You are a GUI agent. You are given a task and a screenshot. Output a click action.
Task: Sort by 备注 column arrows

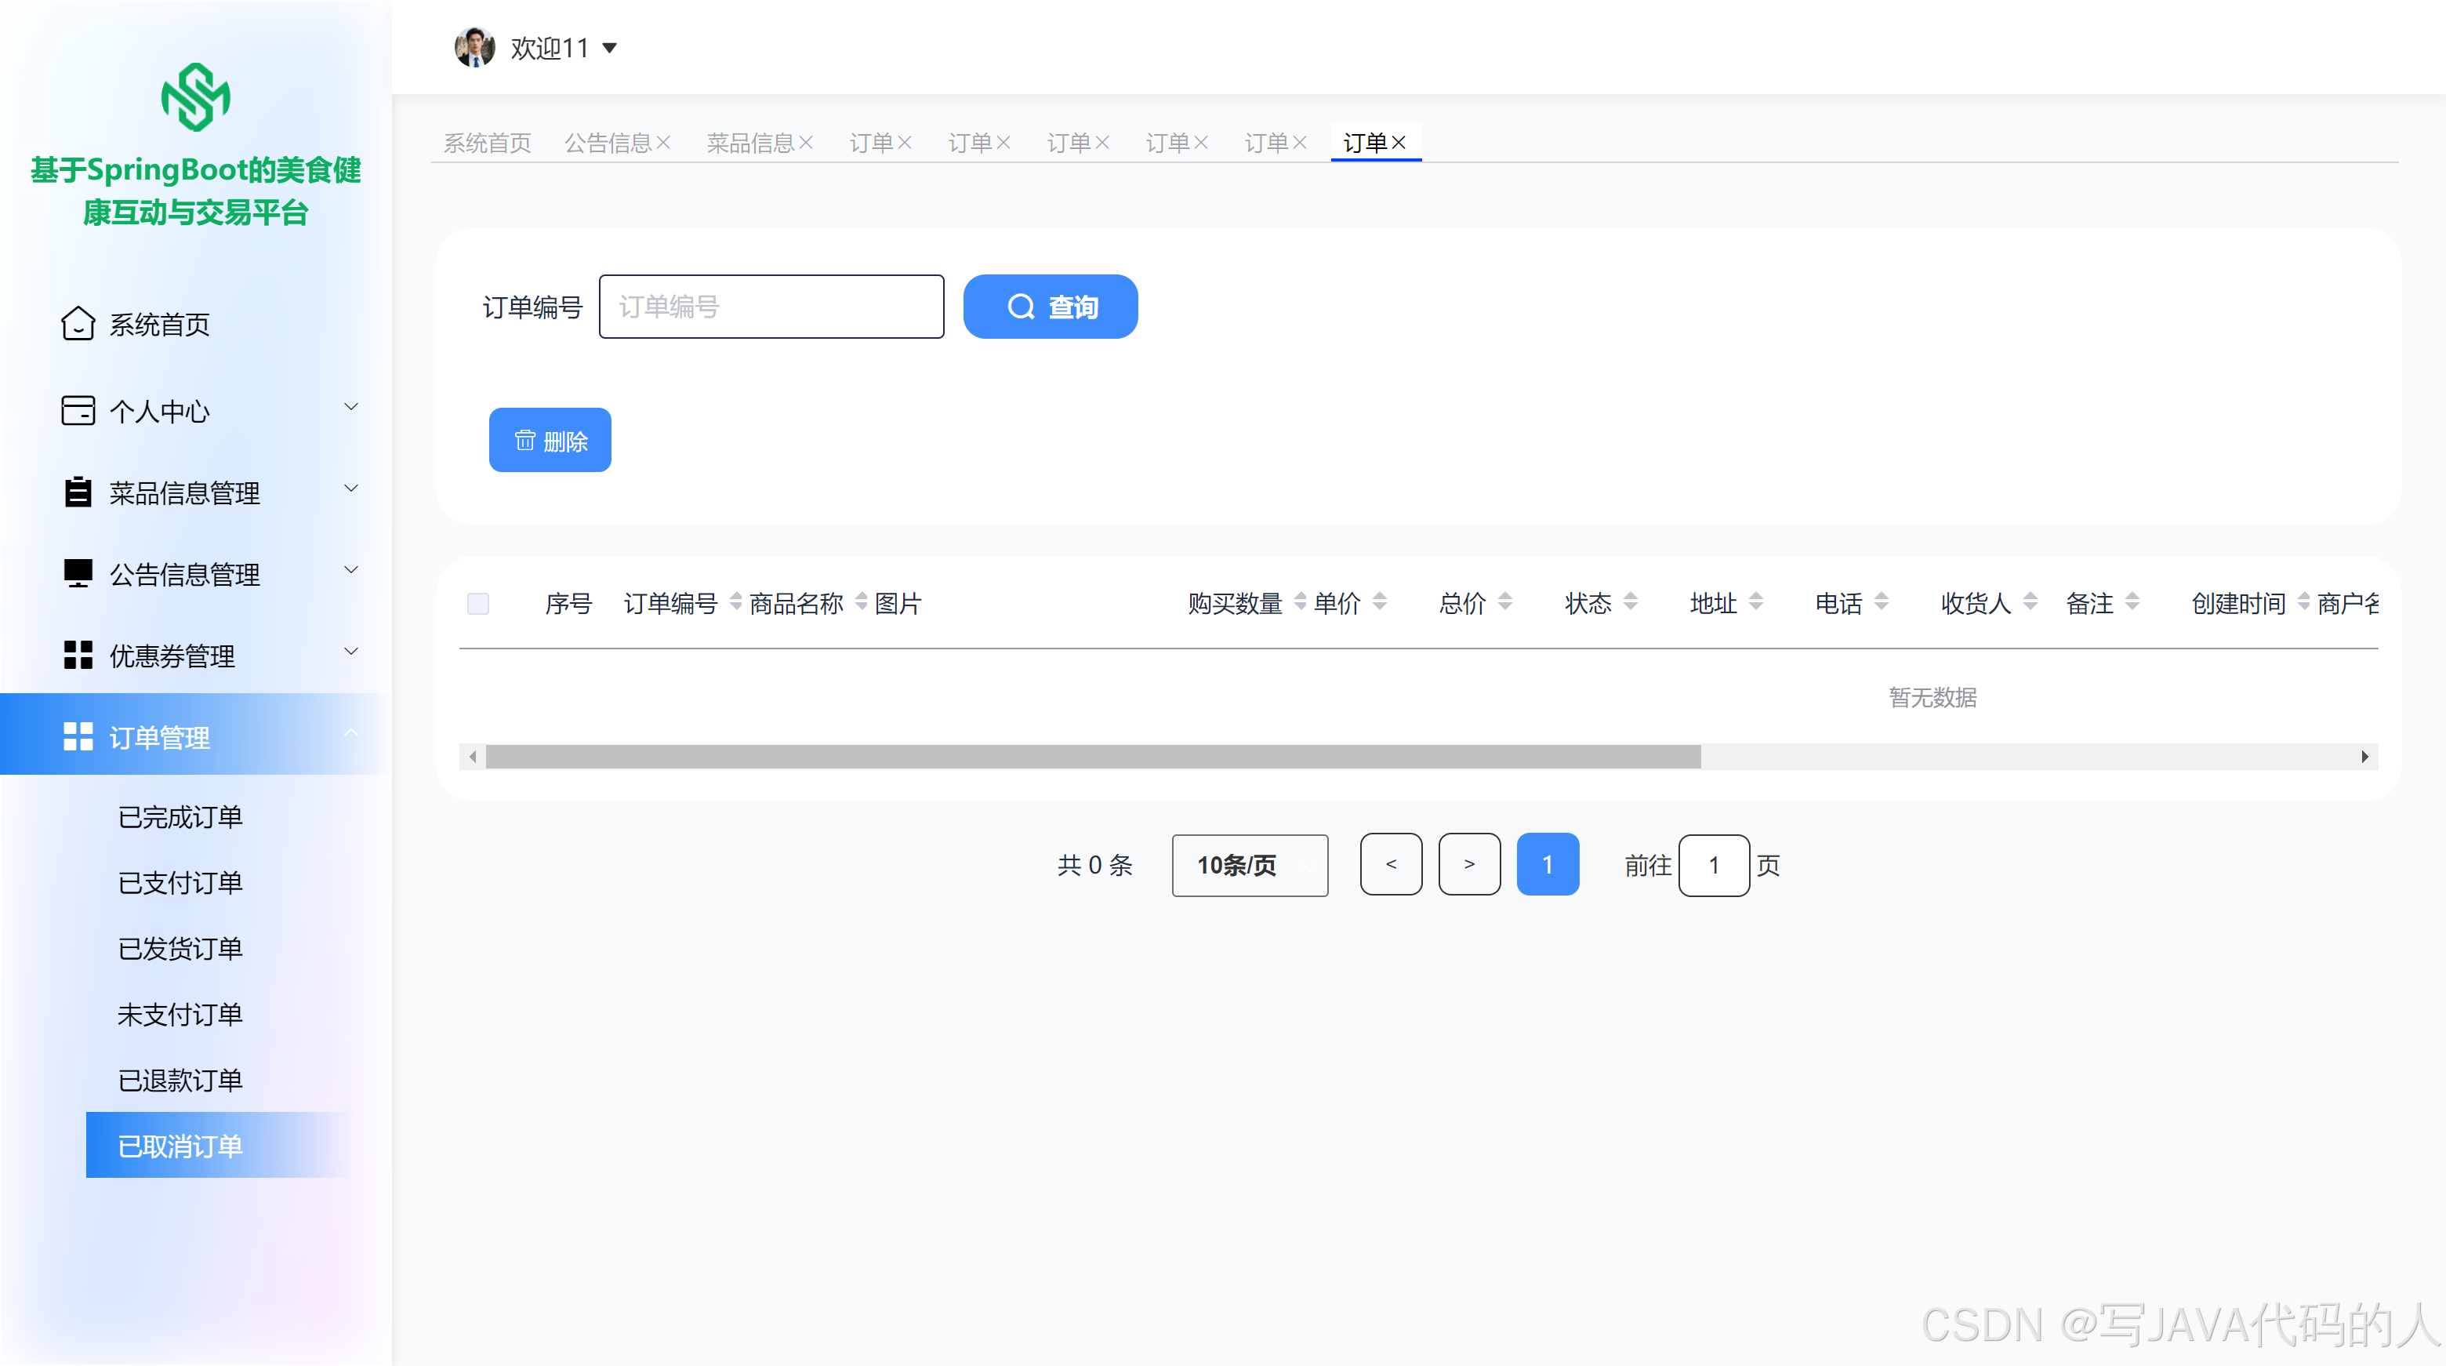[x=2132, y=601]
